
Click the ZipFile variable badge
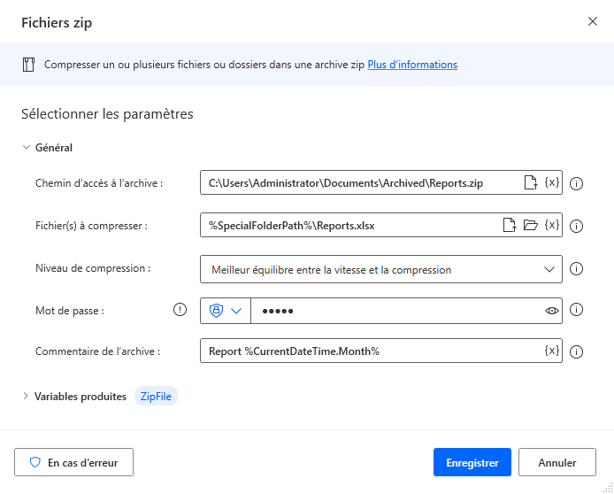(x=156, y=396)
